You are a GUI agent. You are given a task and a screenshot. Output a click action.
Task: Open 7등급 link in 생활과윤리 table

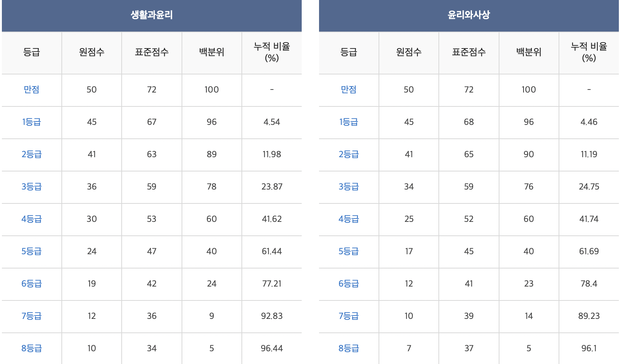point(32,316)
